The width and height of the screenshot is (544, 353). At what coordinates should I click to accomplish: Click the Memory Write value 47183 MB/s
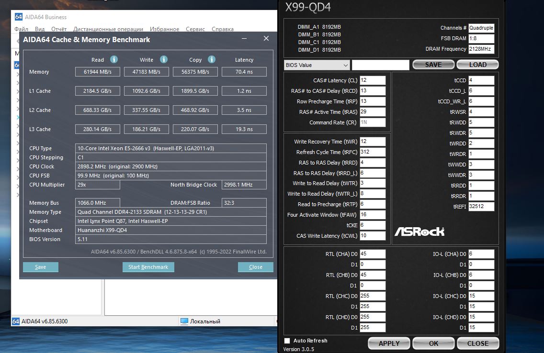(147, 72)
